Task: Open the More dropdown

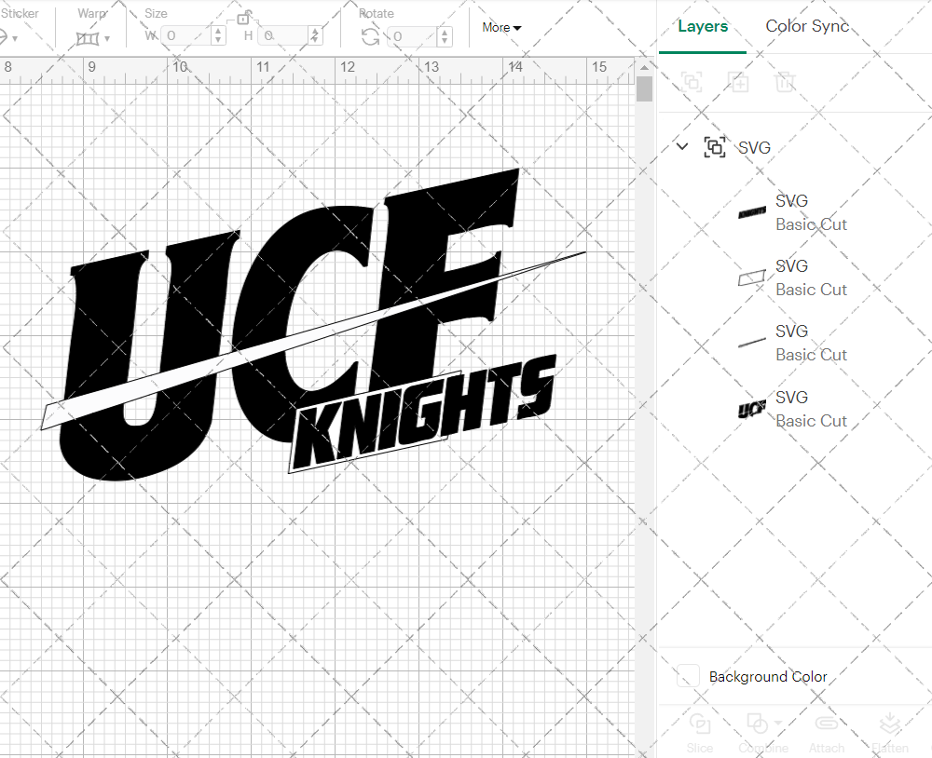Action: click(x=500, y=28)
